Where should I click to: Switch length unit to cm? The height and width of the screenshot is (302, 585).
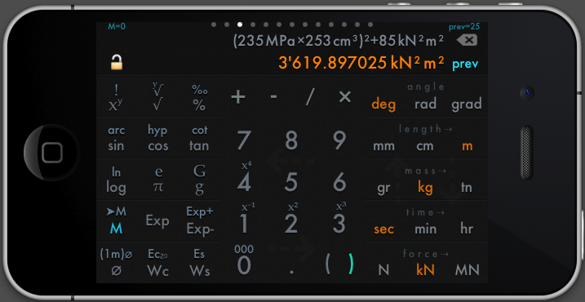[x=425, y=146]
